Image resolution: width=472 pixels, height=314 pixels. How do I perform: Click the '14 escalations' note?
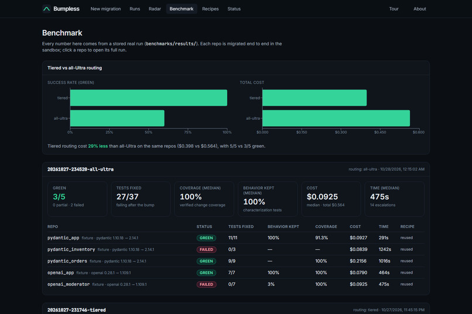click(382, 205)
